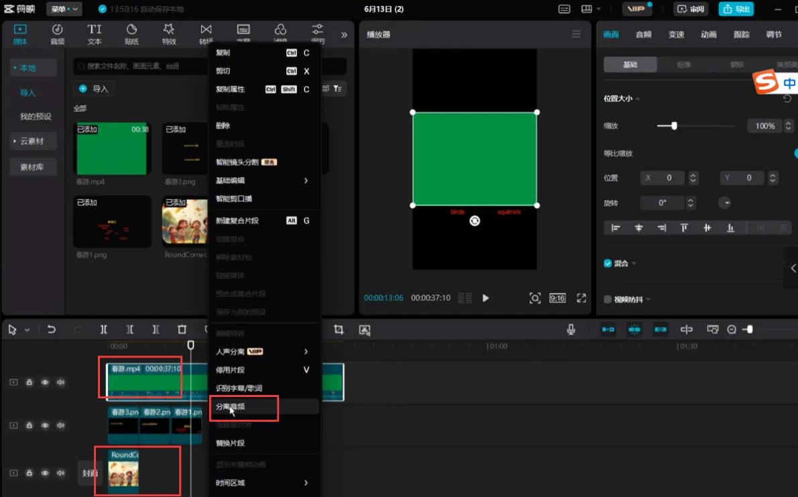The height and width of the screenshot is (497, 798).
Task: Open the 菜单 dropdown in title bar
Action: (64, 9)
